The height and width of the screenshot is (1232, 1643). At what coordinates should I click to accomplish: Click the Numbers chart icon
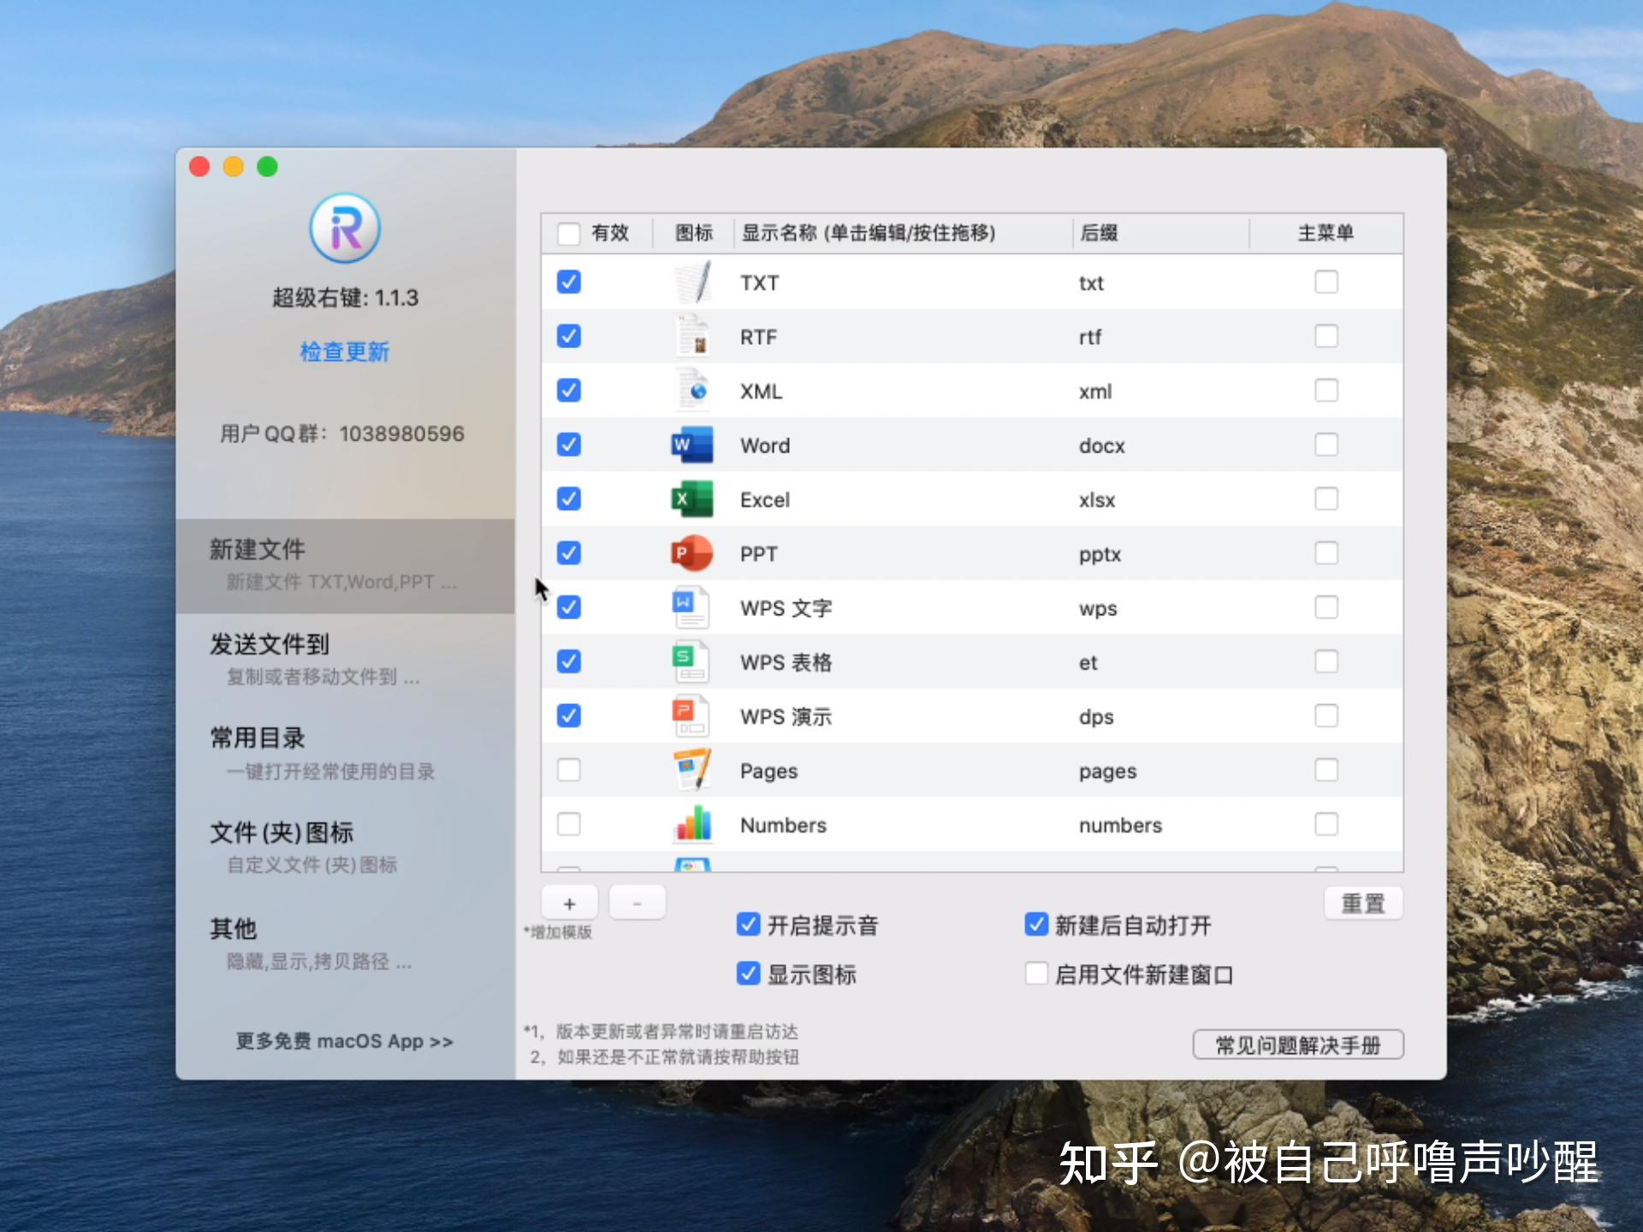pos(691,824)
